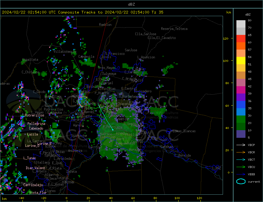The height and width of the screenshot is (202, 263).
Task: Click the Cabecedo label on map
Action: coord(36,128)
